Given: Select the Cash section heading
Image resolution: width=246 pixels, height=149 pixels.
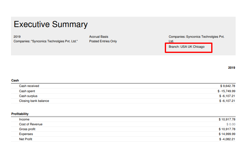Looking at the screenshot, I should [x=15, y=81].
